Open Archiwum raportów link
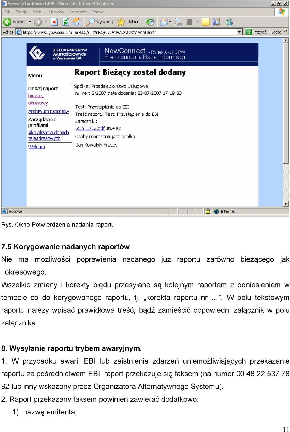Screen dimensions: 290x432 coord(49,111)
